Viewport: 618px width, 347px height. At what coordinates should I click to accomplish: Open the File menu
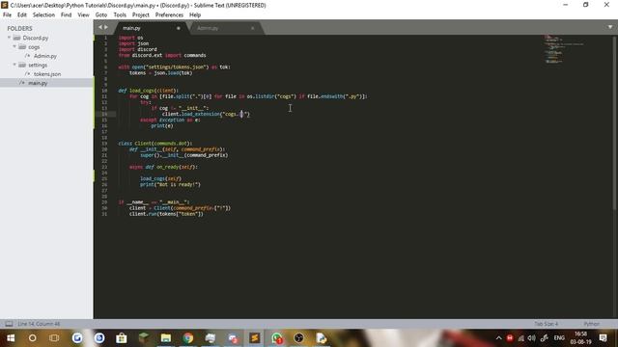point(7,14)
